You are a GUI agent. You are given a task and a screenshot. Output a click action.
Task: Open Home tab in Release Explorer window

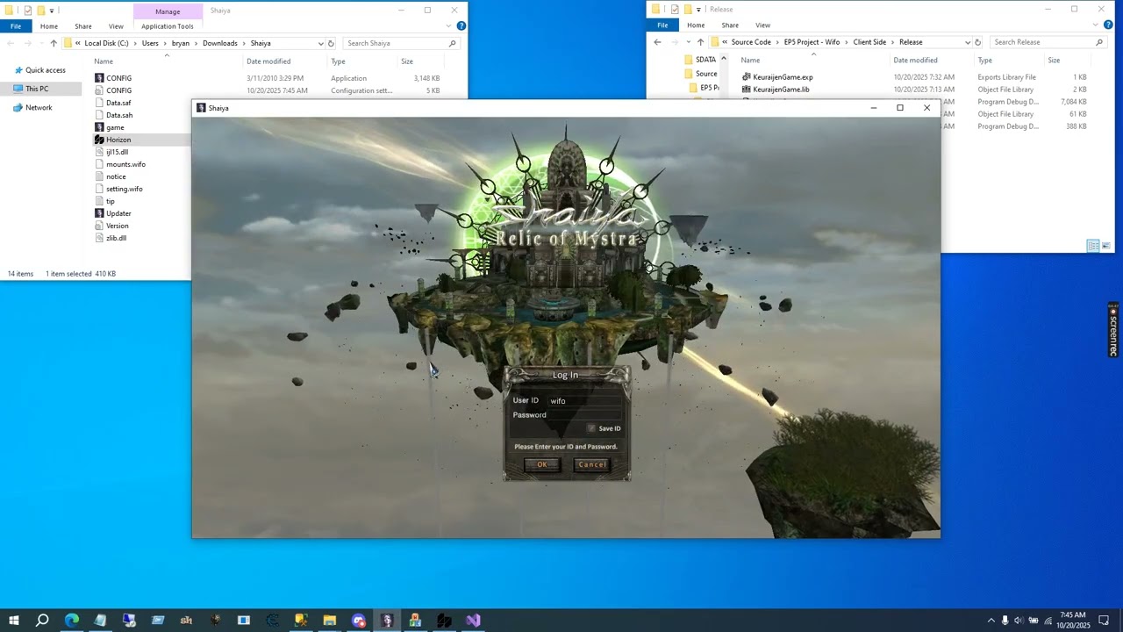[696, 25]
